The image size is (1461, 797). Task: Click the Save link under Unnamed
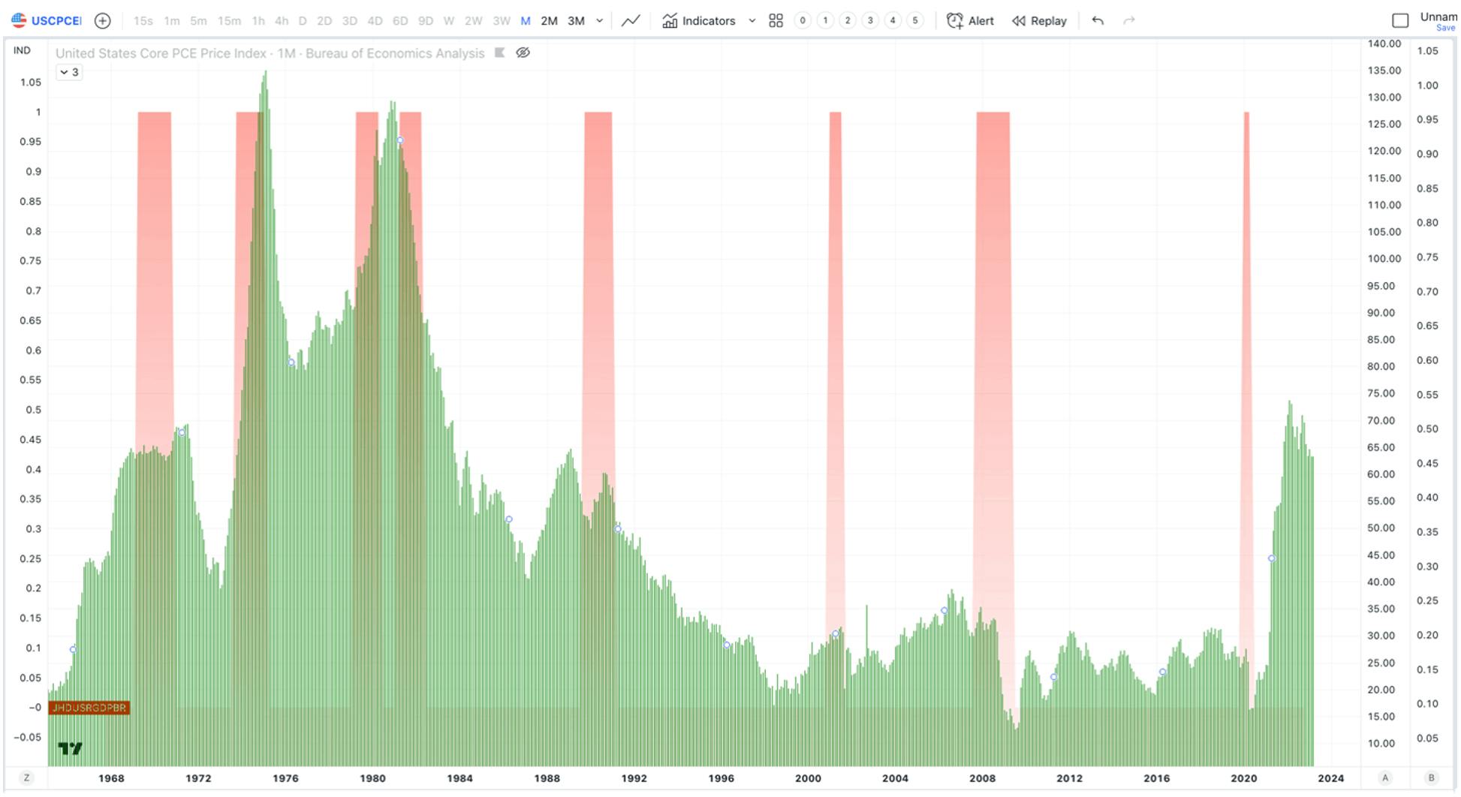(x=1445, y=28)
